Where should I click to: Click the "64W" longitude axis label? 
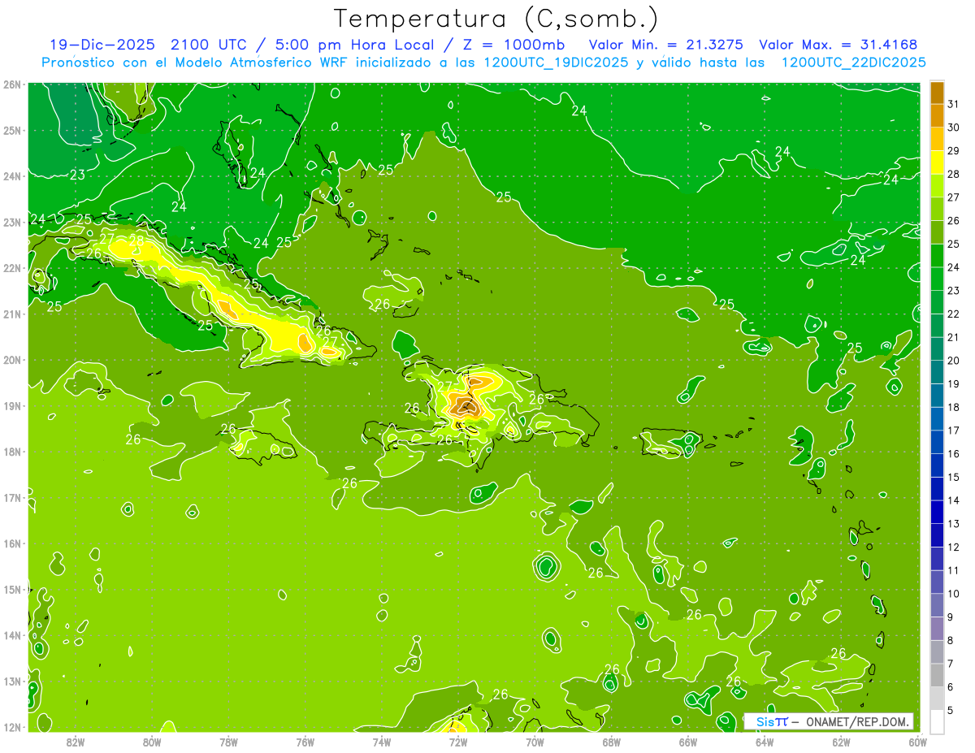[x=764, y=741]
